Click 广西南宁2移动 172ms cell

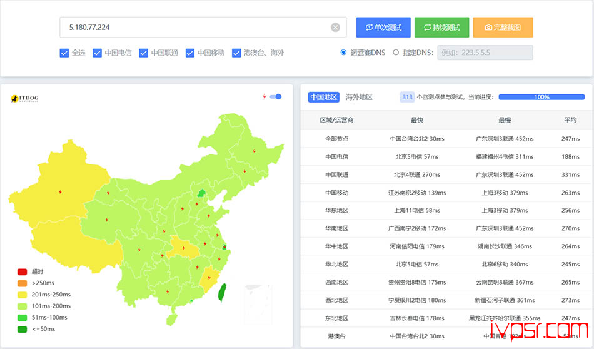click(416, 228)
